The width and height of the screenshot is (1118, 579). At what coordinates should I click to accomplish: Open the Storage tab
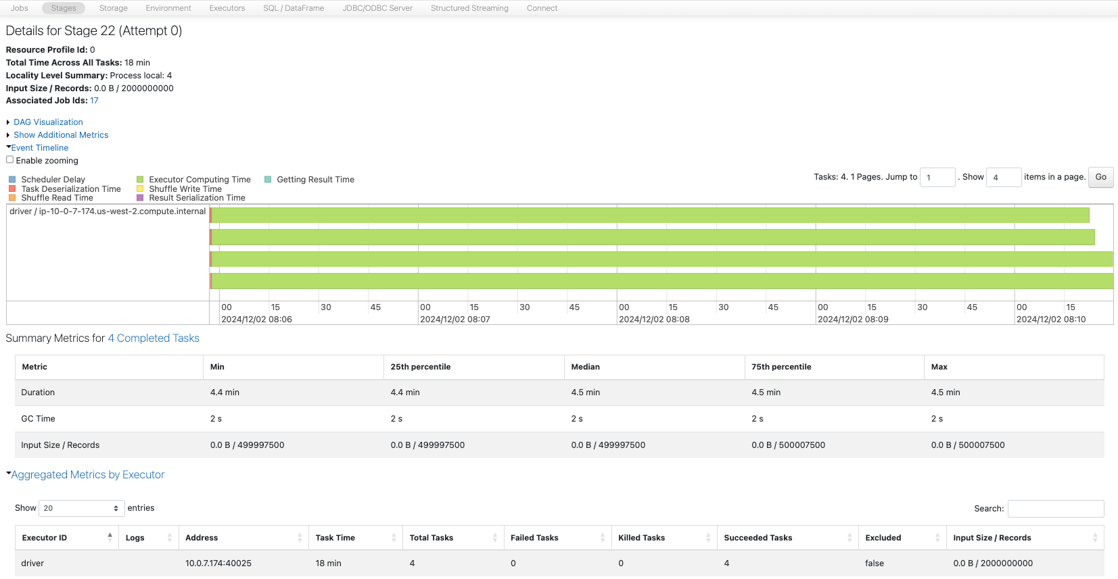coord(114,8)
